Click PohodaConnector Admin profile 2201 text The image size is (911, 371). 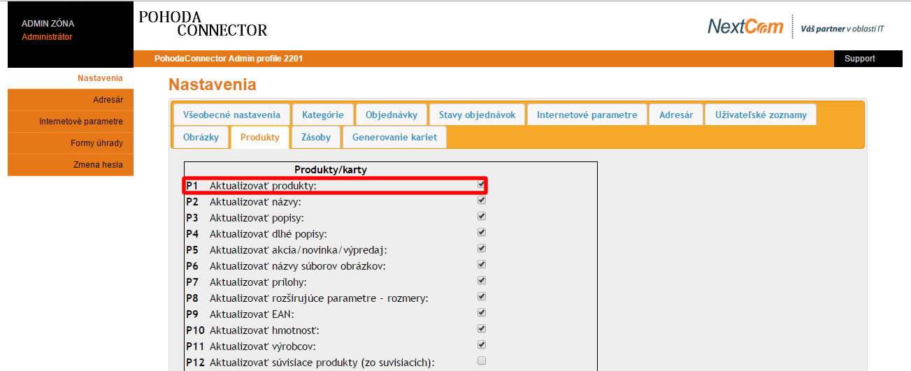229,59
